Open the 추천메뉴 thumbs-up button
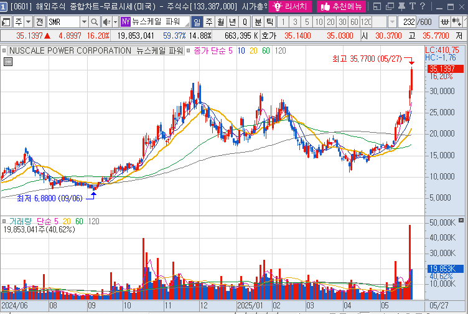Screen dimensions: 468x314 tap(341, 6)
